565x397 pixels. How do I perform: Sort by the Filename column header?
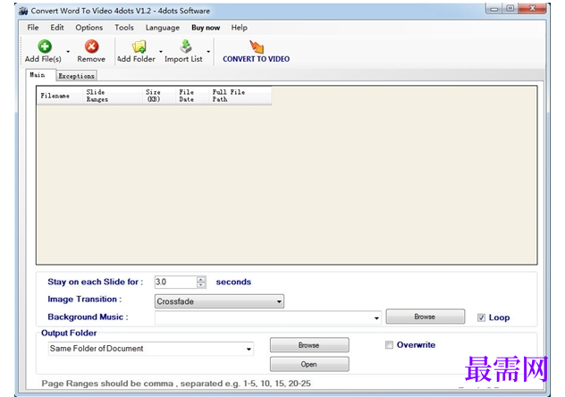(60, 96)
